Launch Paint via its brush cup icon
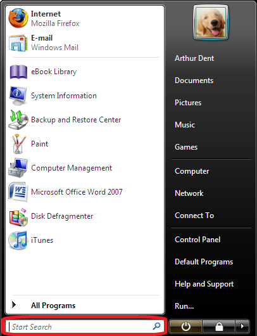The image size is (257, 336). pyautogui.click(x=18, y=144)
